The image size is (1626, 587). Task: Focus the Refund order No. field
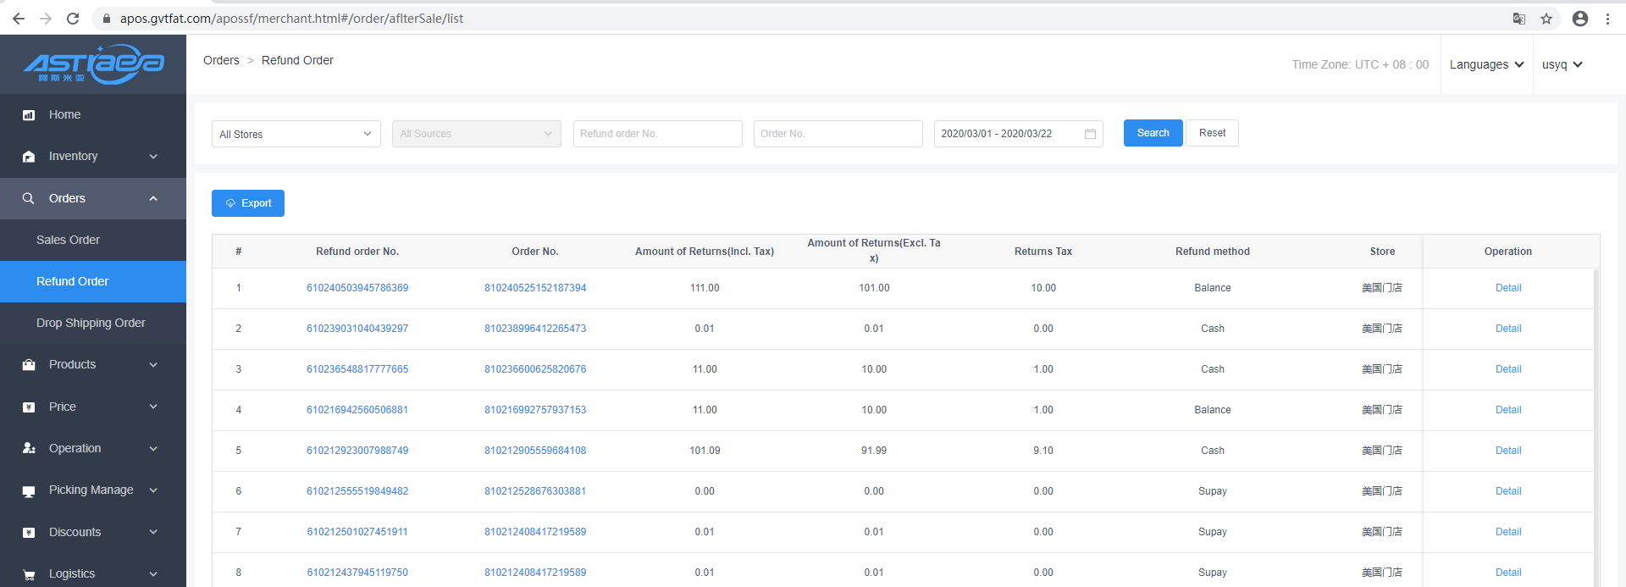[x=657, y=134]
